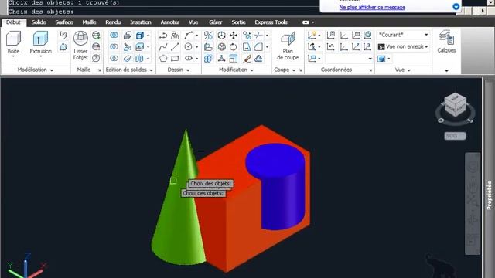Click the Rotate tool in Modification
Image resolution: width=495 pixels, height=278 pixels.
pos(234,47)
